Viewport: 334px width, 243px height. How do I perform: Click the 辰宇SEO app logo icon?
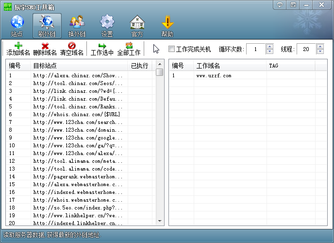pos(8,7)
